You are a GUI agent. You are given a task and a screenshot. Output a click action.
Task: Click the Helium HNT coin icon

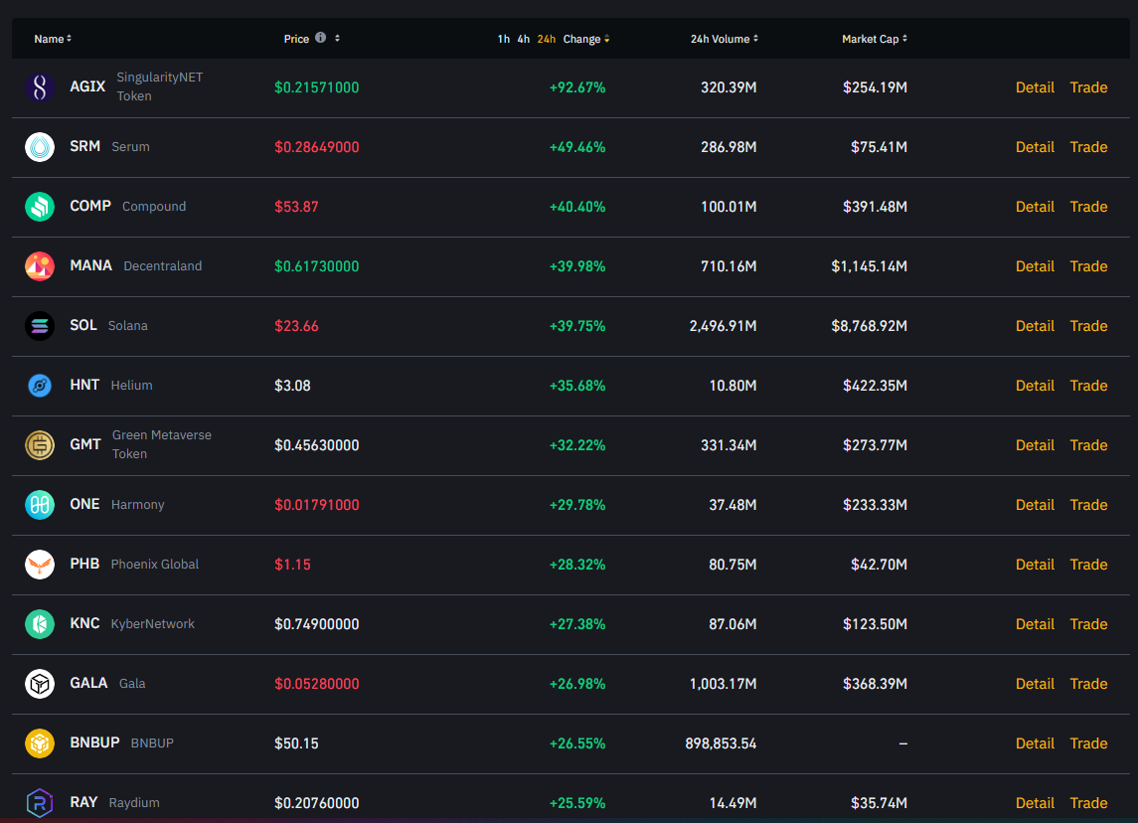[40, 386]
